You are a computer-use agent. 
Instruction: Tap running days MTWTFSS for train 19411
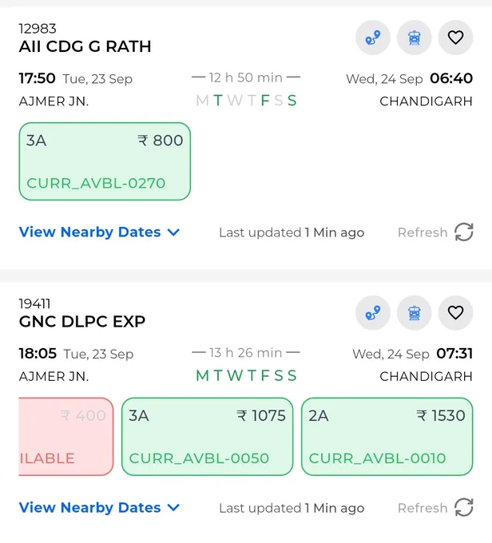coord(246,376)
